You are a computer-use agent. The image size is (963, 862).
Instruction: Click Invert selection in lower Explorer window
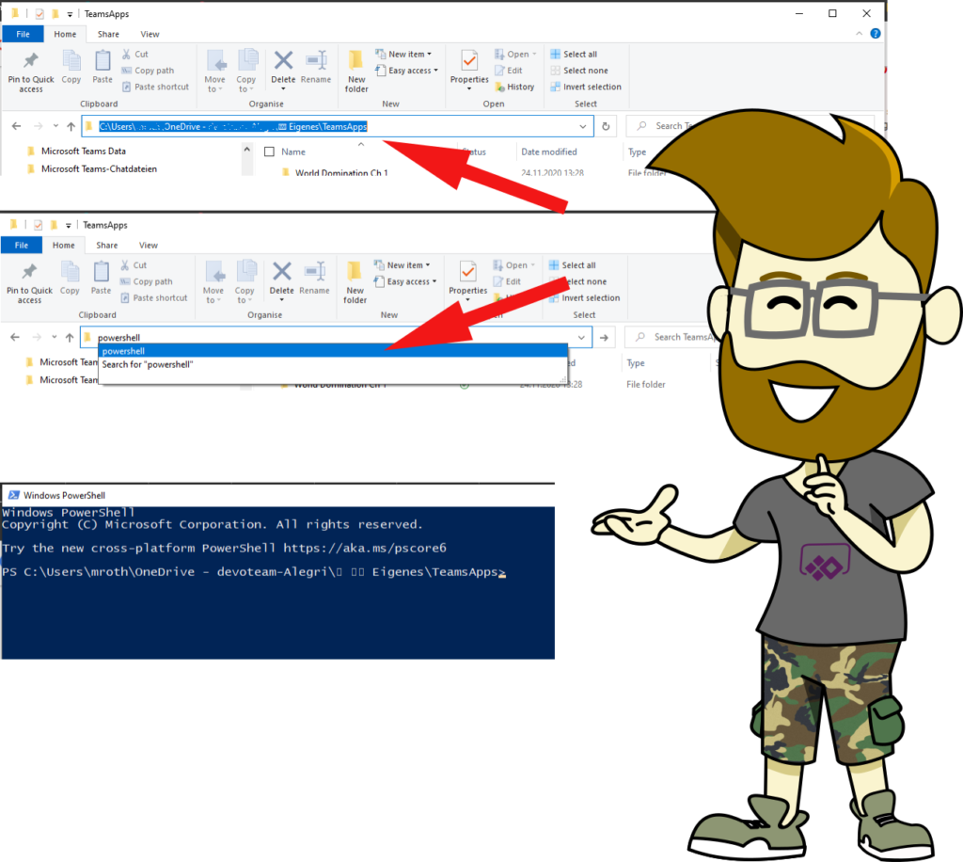(585, 298)
